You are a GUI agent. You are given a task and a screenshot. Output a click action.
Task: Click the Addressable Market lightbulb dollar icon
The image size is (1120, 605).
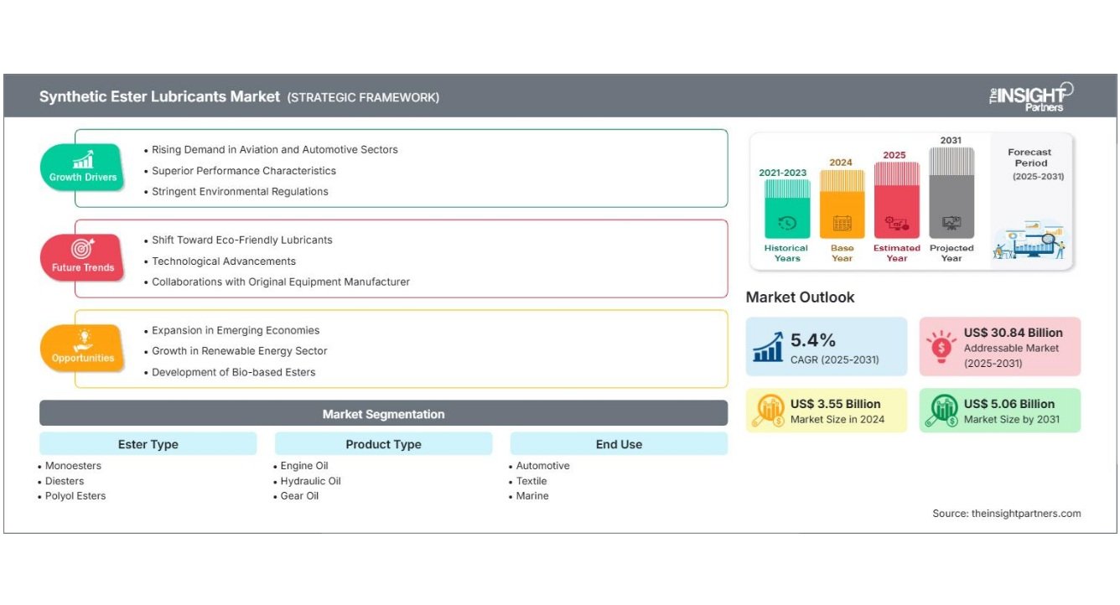(941, 346)
